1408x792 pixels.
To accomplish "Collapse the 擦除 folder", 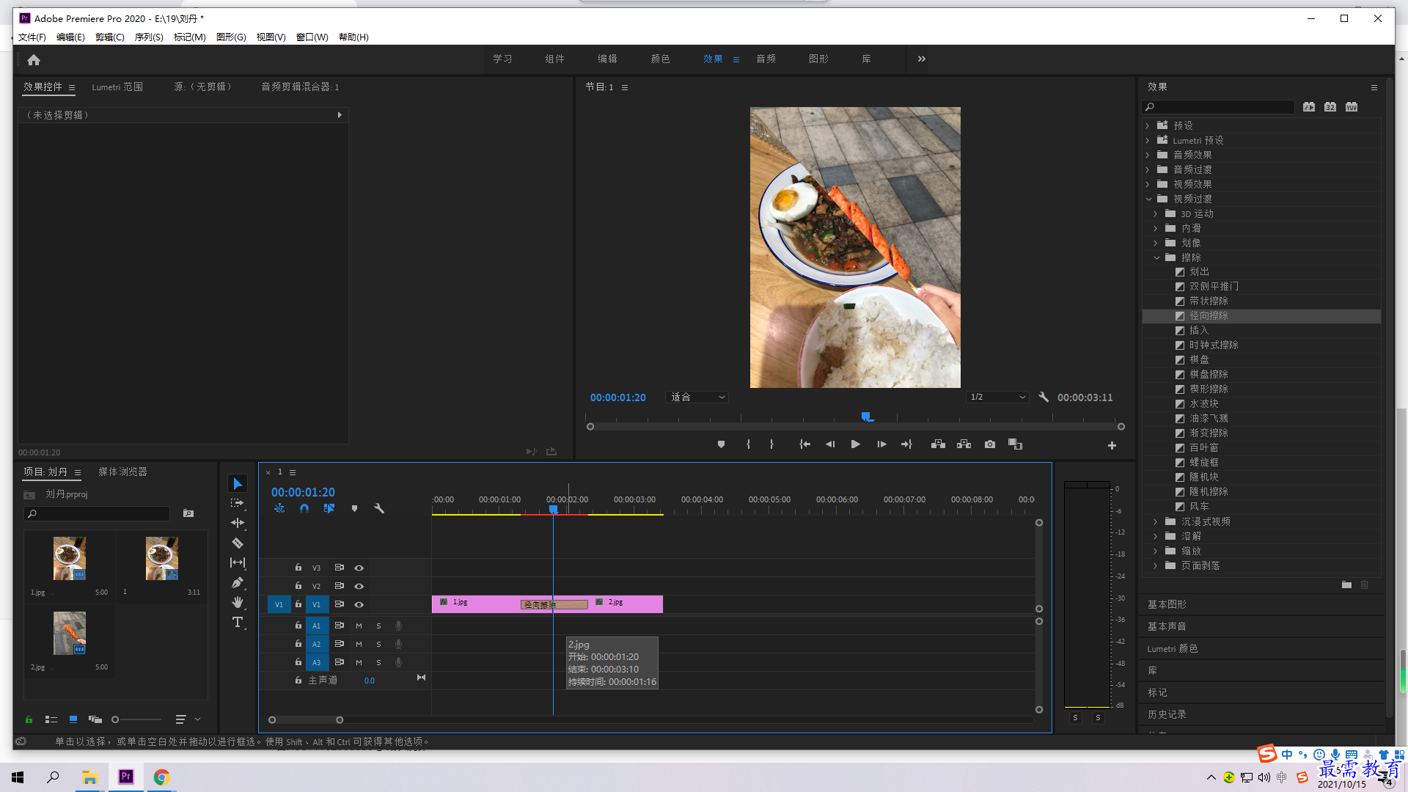I will (1156, 258).
